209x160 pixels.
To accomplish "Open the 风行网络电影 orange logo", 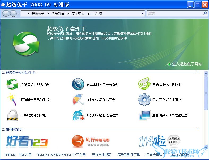I will (x=91, y=141).
